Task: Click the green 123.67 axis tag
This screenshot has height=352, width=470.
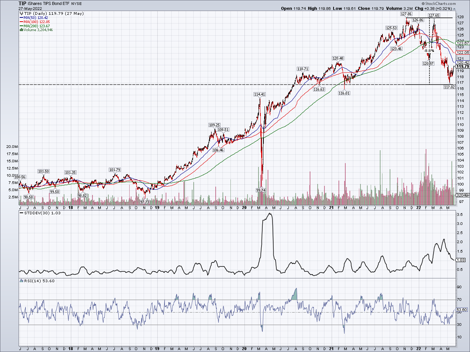Action: [x=463, y=43]
